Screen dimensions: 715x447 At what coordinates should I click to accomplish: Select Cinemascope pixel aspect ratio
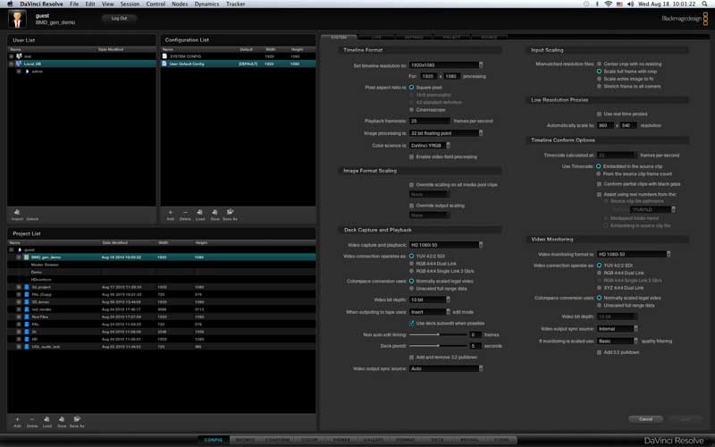pyautogui.click(x=411, y=110)
